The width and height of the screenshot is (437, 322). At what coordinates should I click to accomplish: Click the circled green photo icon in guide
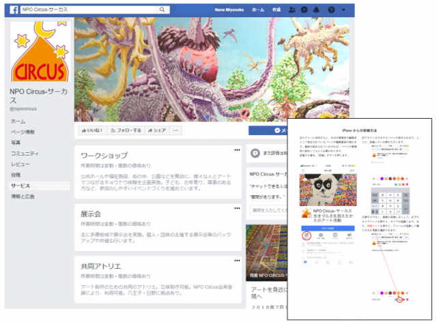coord(399,300)
